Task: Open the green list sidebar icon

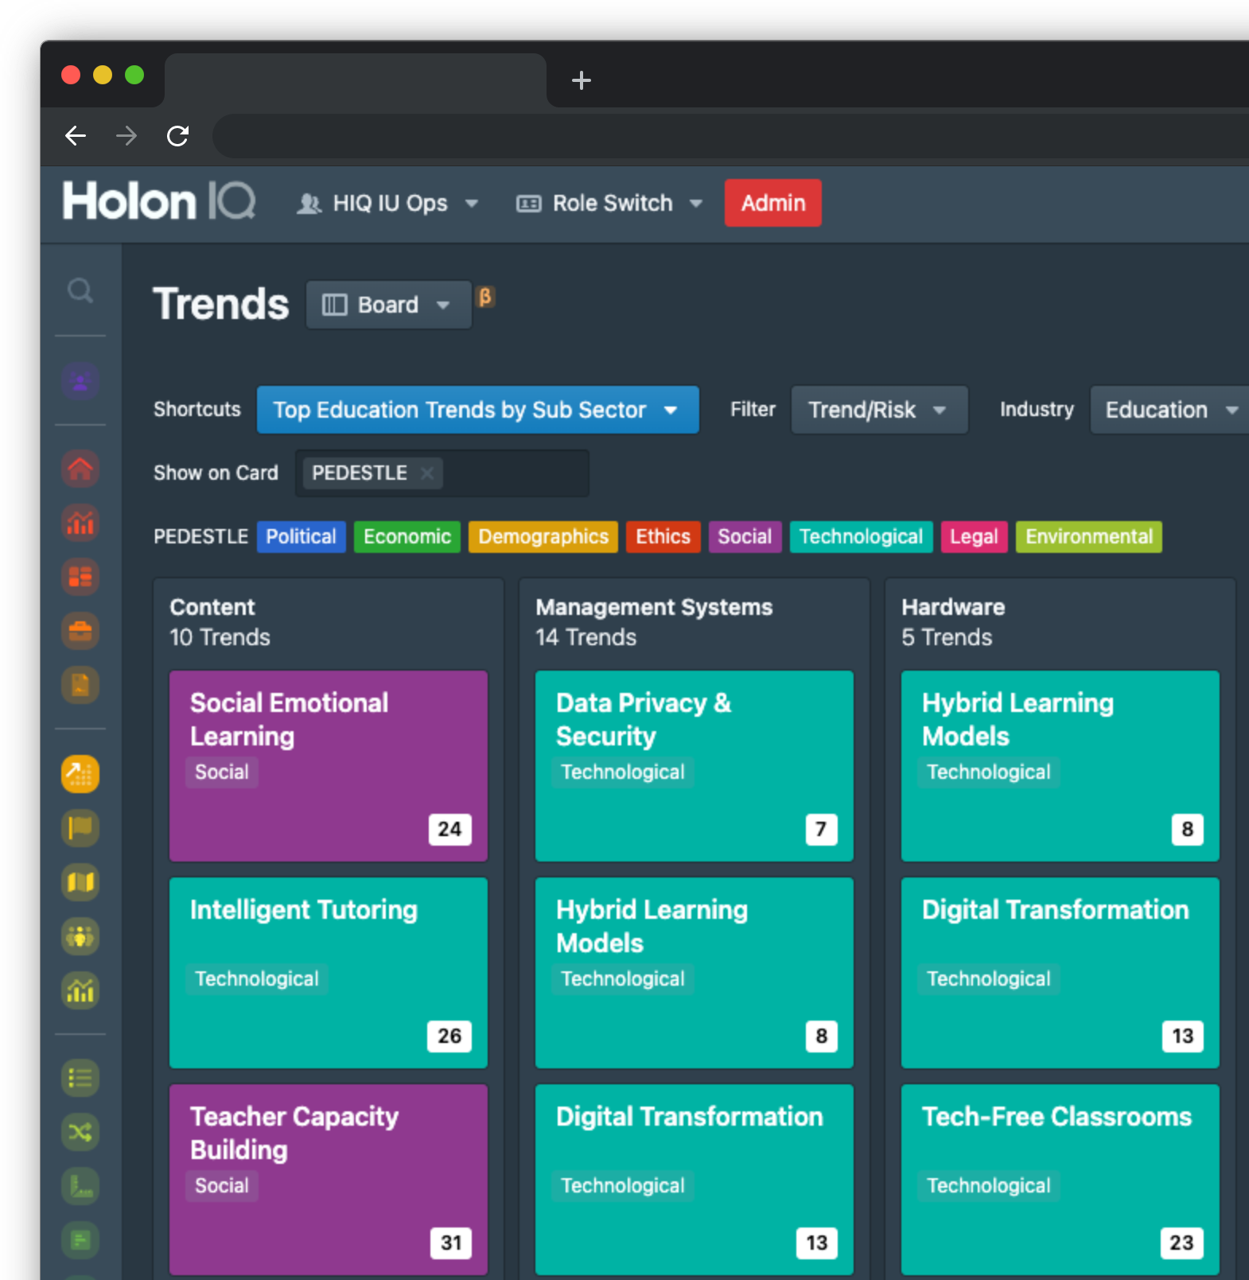Action: (x=80, y=1079)
